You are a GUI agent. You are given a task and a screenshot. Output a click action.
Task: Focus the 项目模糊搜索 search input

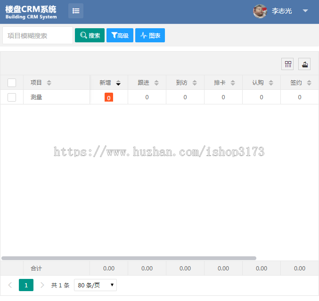38,35
